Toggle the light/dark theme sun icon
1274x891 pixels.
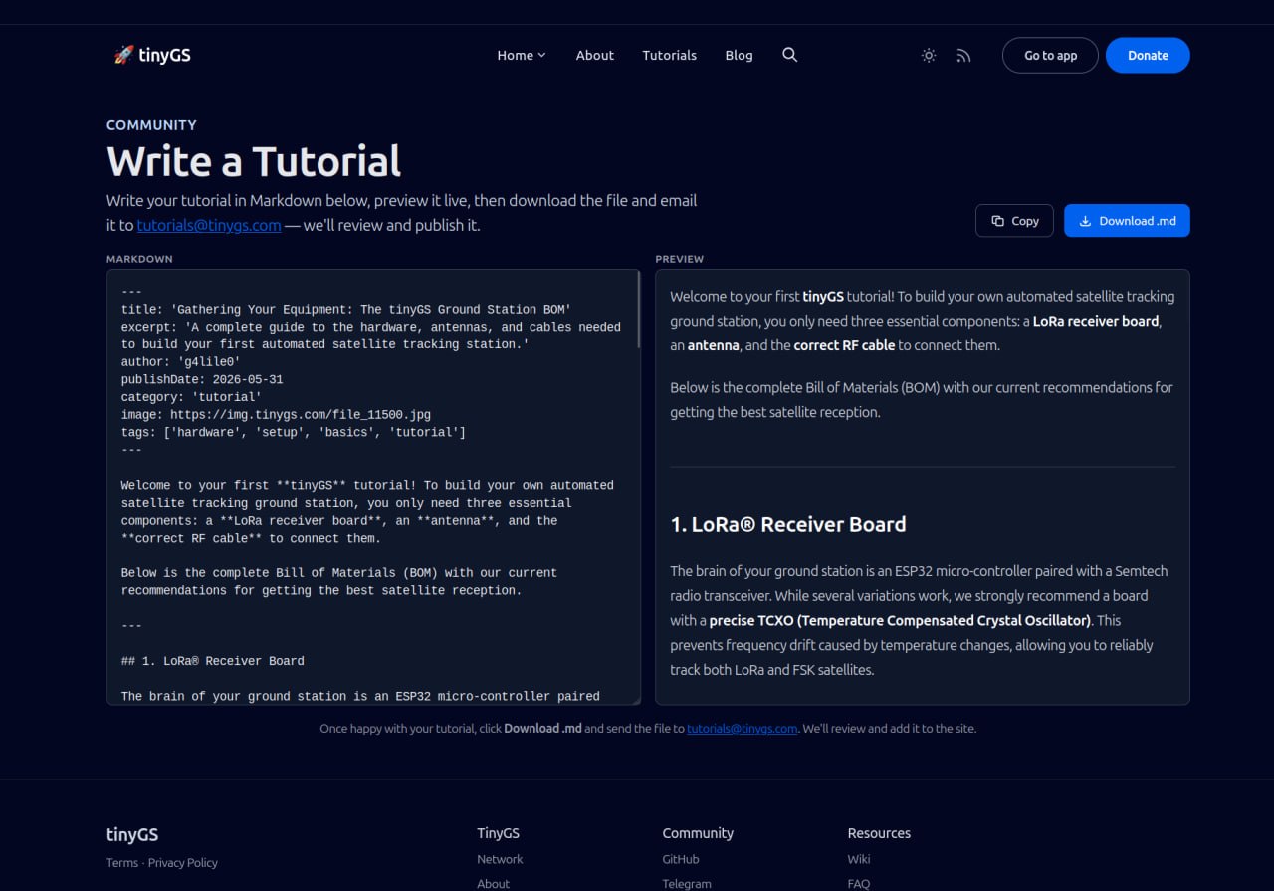[929, 56]
